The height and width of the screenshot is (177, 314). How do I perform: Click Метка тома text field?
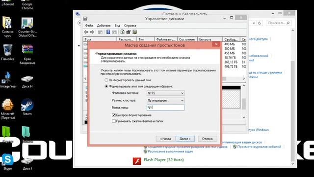165,108
